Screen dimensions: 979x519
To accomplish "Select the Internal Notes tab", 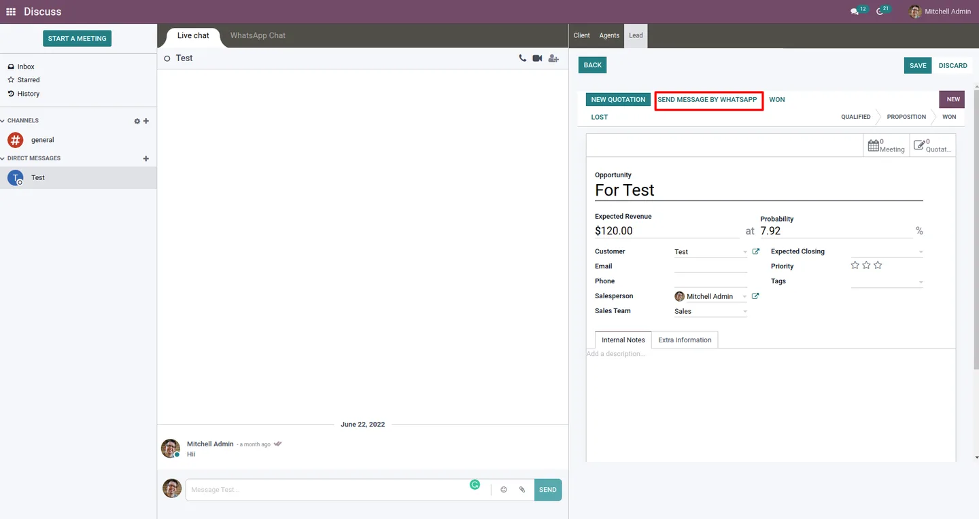I will (623, 340).
